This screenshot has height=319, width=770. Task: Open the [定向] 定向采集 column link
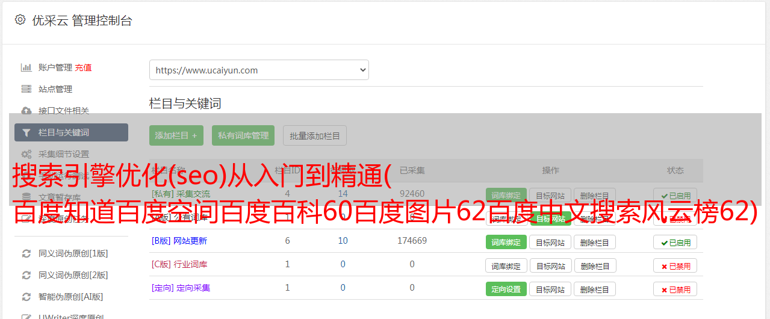(181, 288)
